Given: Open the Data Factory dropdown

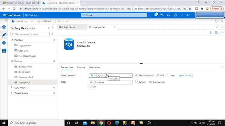Looking at the screenshot, I should (22, 21).
